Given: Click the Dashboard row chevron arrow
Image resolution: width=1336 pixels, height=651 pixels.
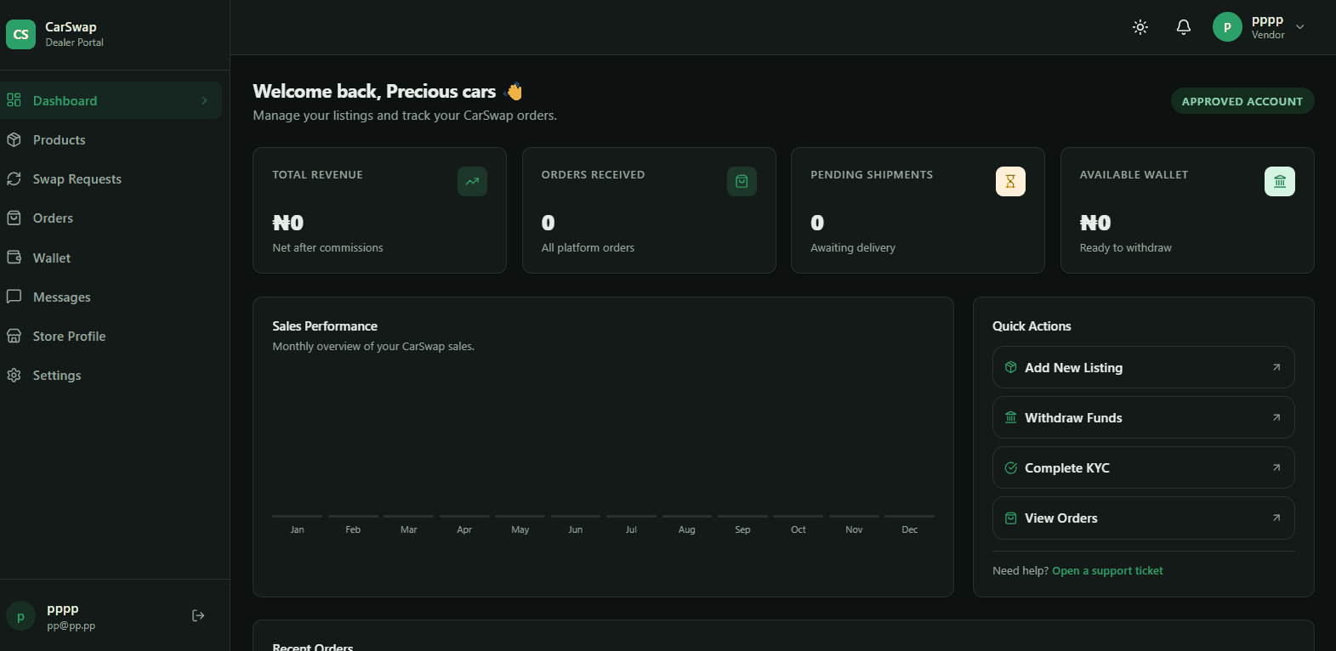Looking at the screenshot, I should point(204,100).
